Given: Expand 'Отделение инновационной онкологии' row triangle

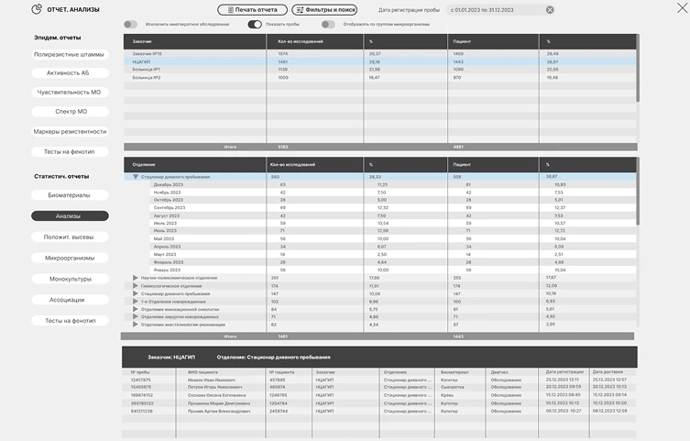Looking at the screenshot, I should coord(136,309).
